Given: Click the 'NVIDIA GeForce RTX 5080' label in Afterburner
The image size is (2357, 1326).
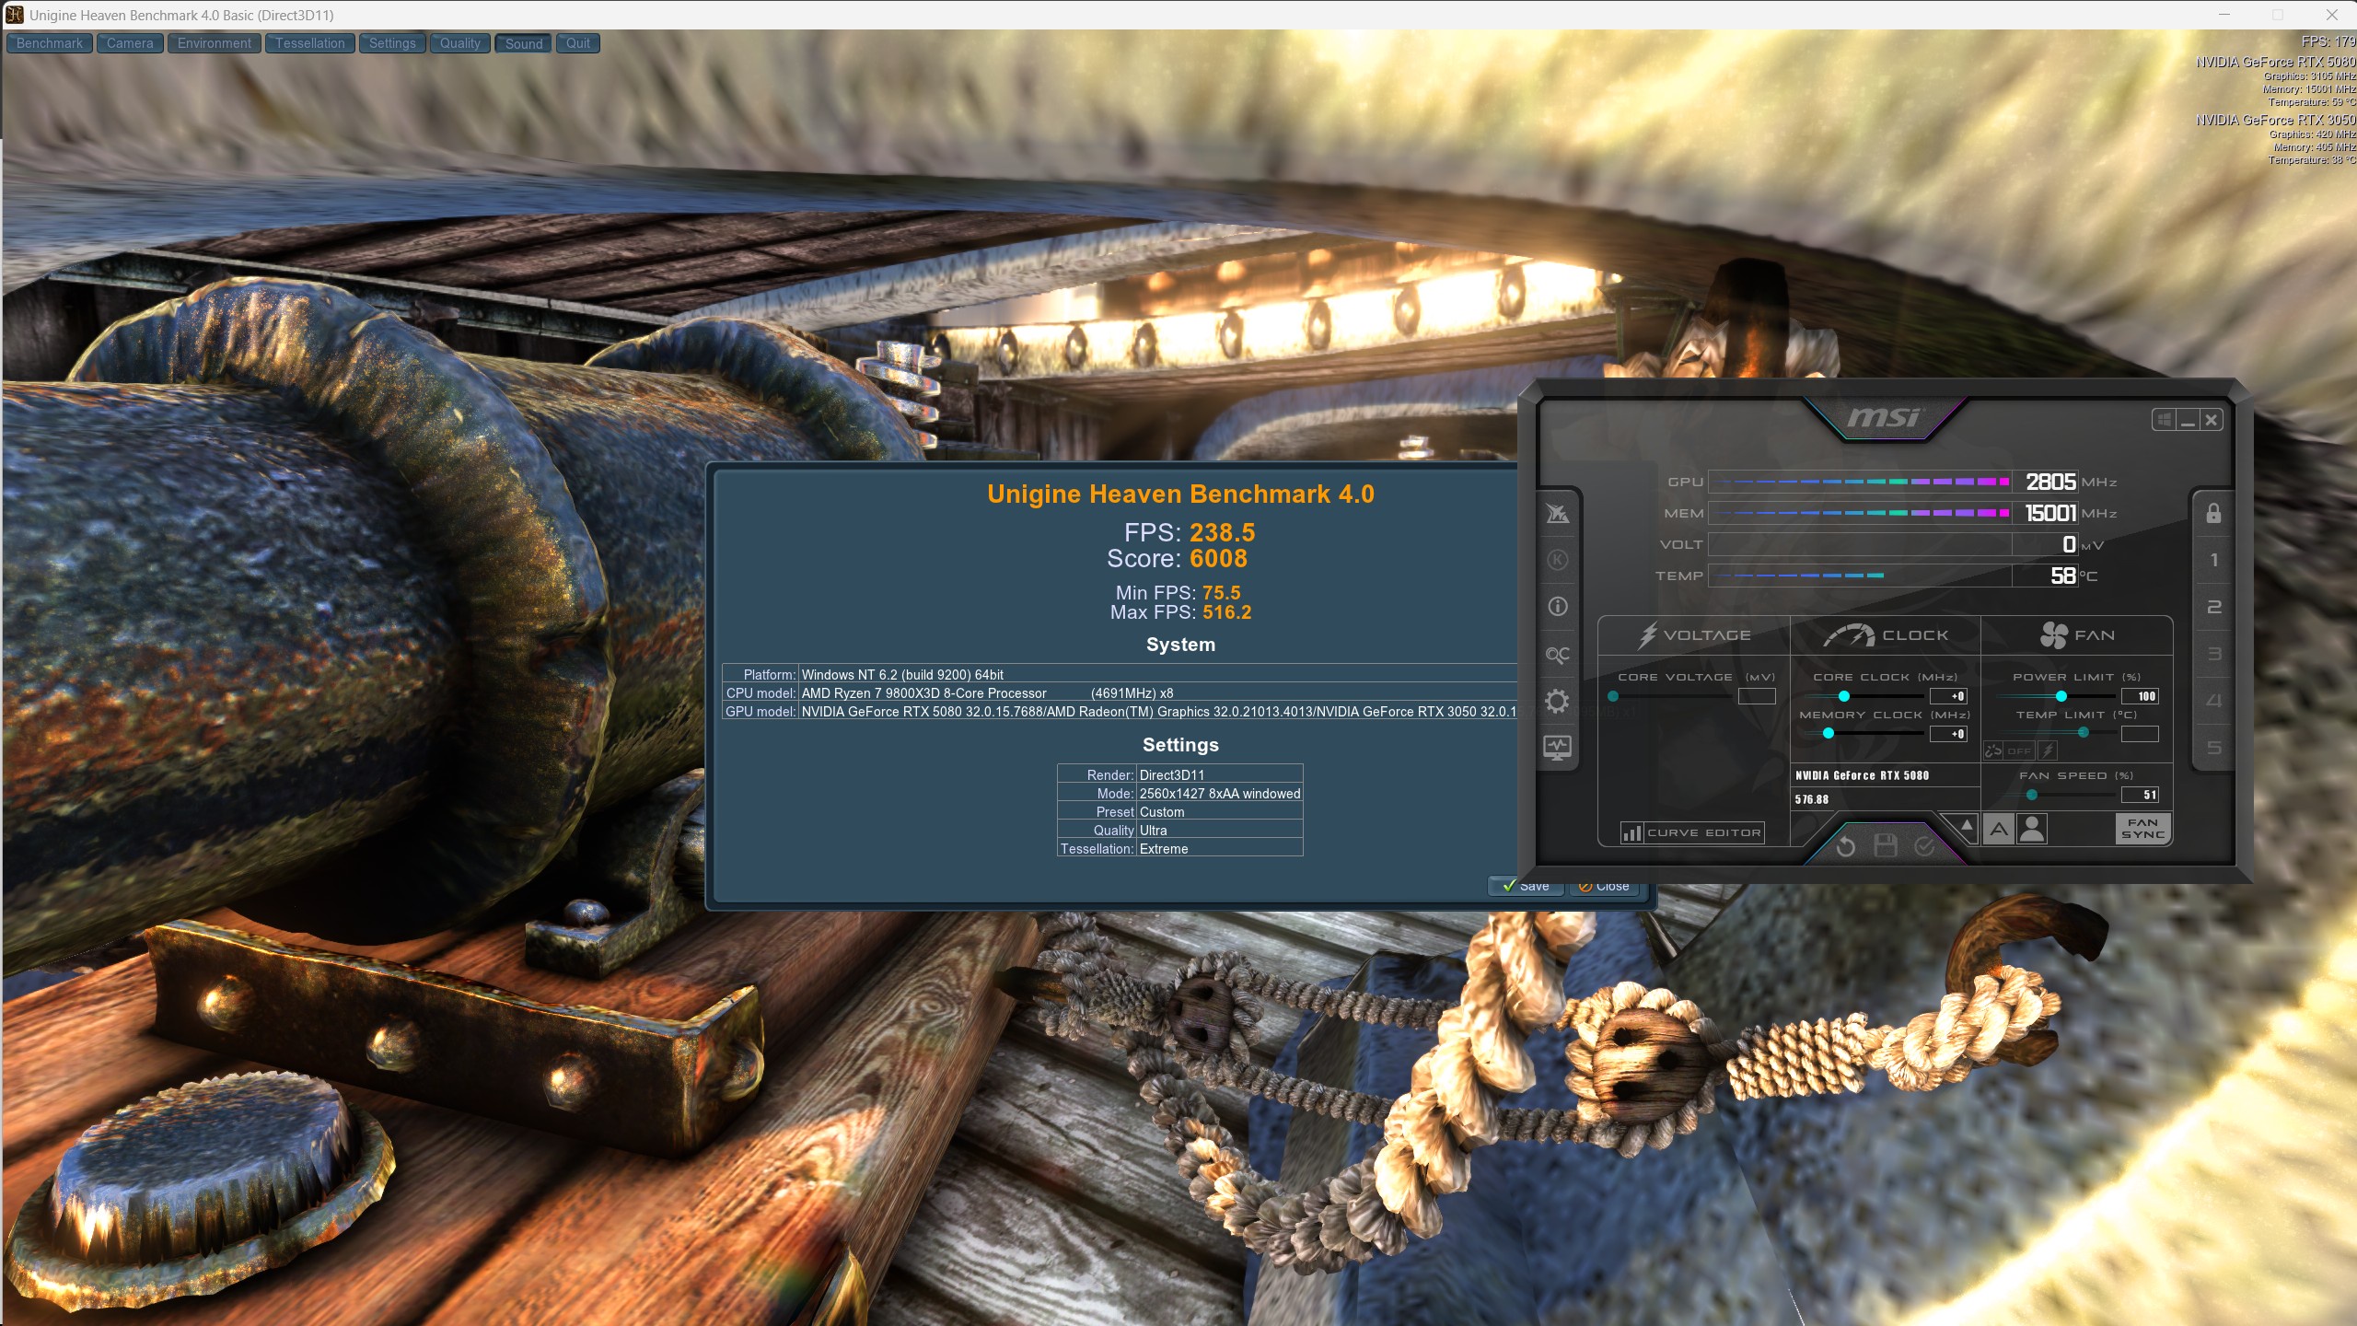Looking at the screenshot, I should pos(1862,775).
